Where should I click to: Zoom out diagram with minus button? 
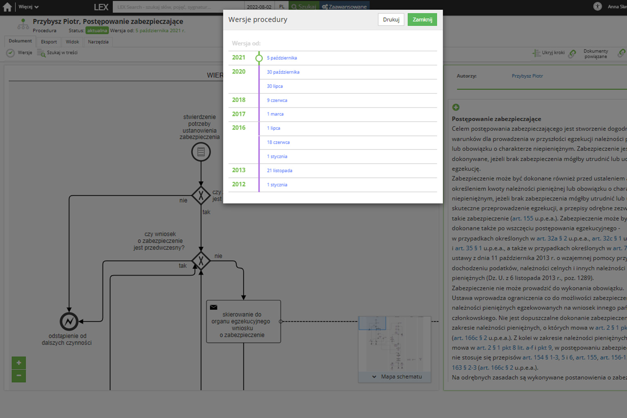coord(19,376)
